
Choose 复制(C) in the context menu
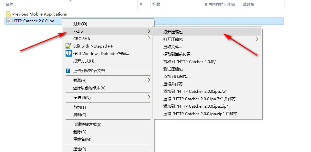[108, 114]
